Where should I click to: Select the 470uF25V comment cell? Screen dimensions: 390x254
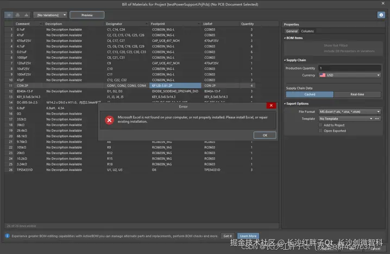point(29,41)
